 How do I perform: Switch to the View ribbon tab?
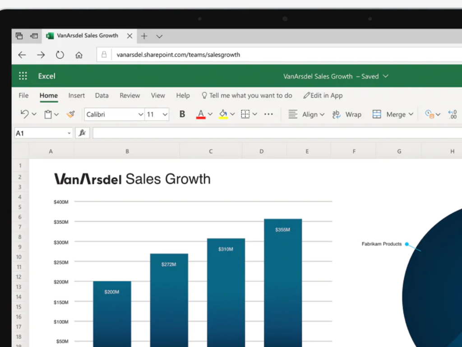pos(158,96)
